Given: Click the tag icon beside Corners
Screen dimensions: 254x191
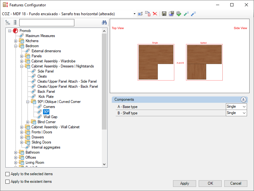Looking at the screenshot, I should 39,107.
